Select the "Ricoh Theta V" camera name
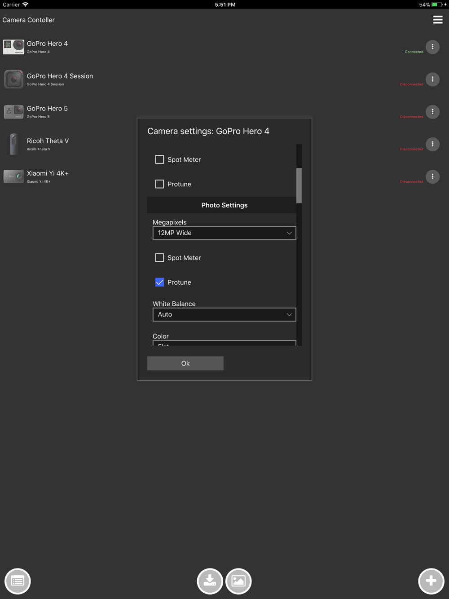449x599 pixels. (x=48, y=141)
